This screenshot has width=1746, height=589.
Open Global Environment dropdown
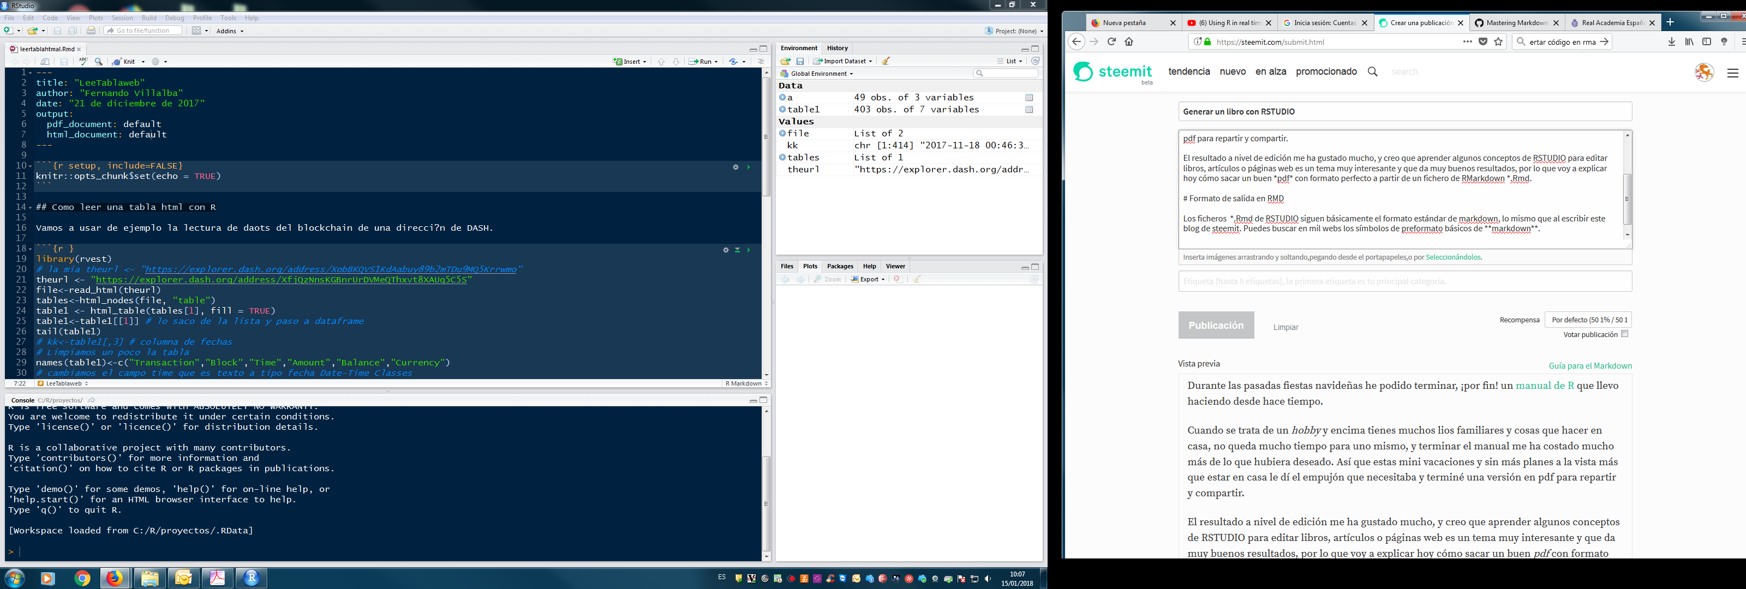point(817,73)
